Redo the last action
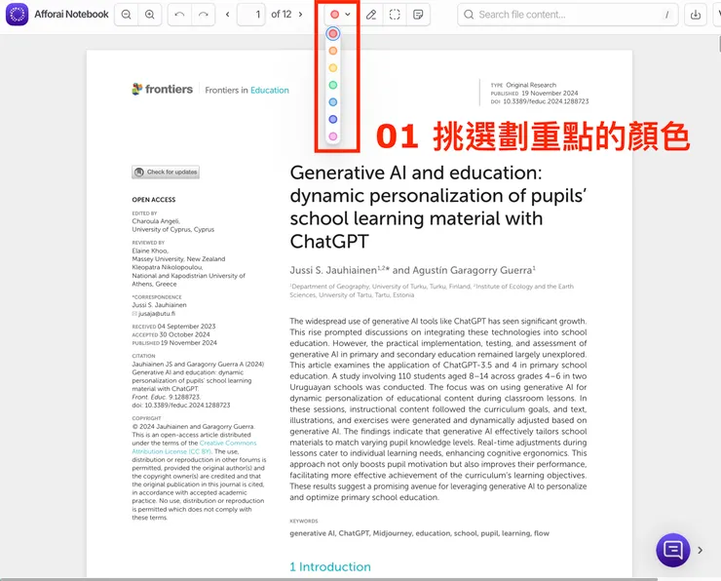 click(204, 15)
